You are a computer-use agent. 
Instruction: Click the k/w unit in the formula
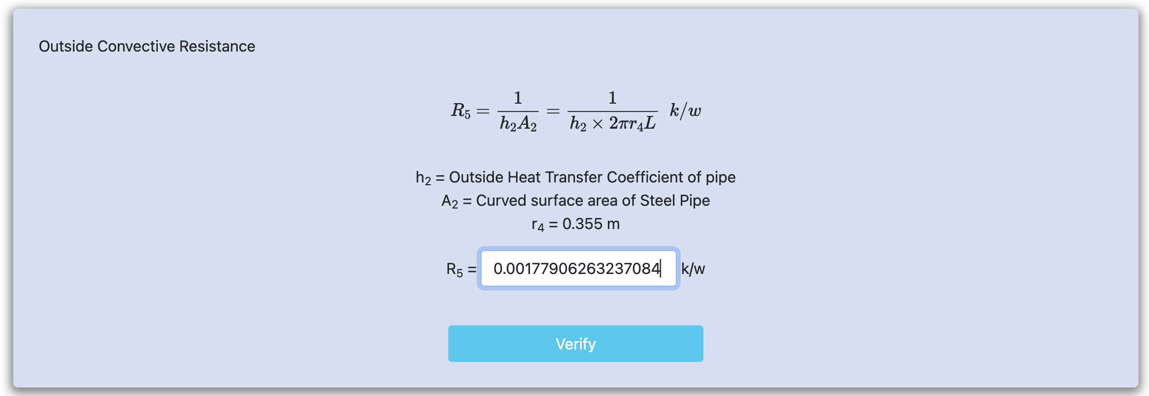[x=685, y=110]
